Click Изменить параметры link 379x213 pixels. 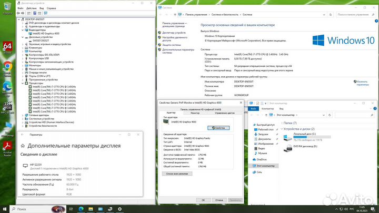click(363, 83)
